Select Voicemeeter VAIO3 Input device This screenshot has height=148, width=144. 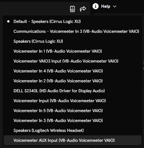[x=72, y=61]
